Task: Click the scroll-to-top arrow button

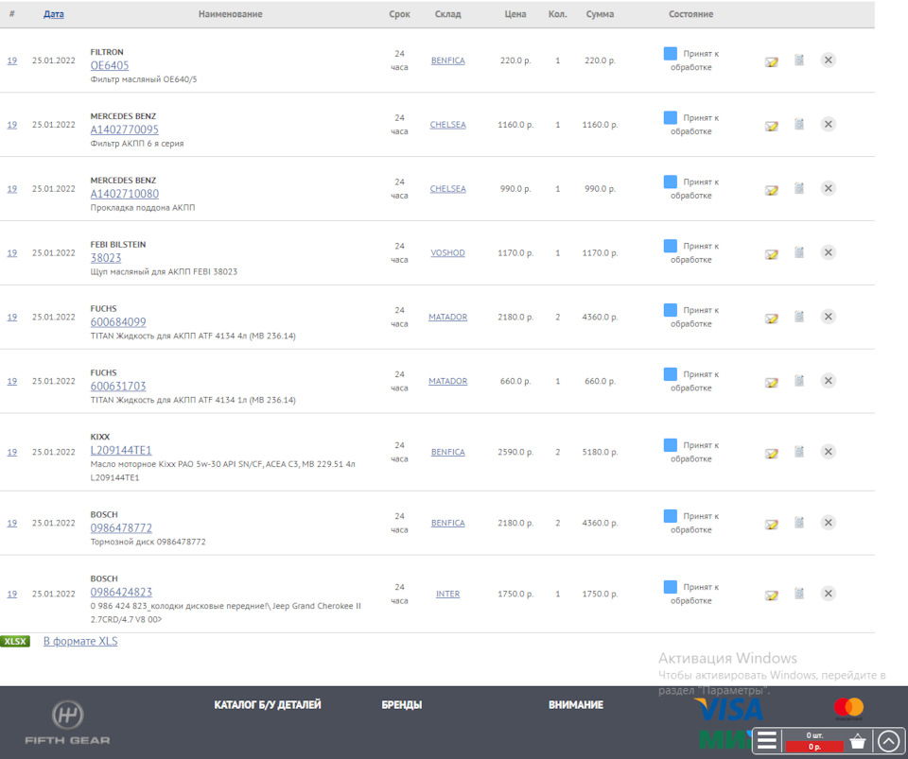Action: pyautogui.click(x=888, y=740)
